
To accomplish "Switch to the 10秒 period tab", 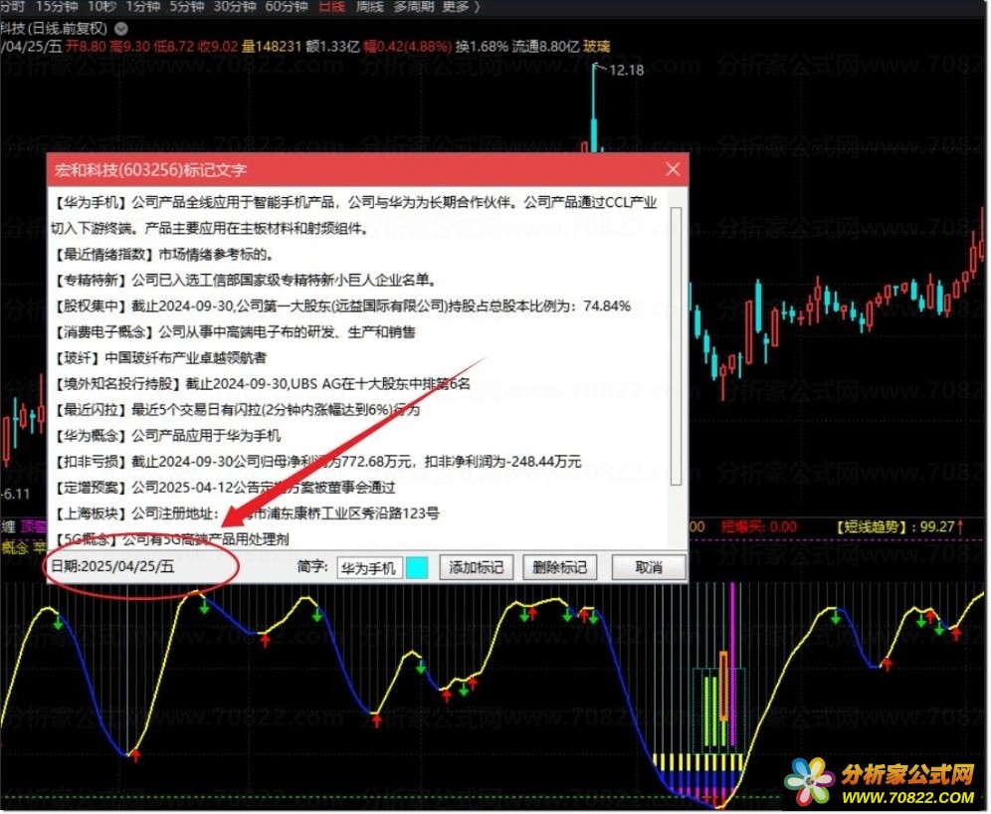I will pyautogui.click(x=101, y=7).
